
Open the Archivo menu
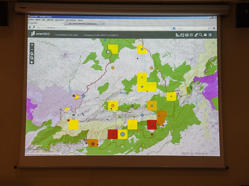[x=31, y=20]
